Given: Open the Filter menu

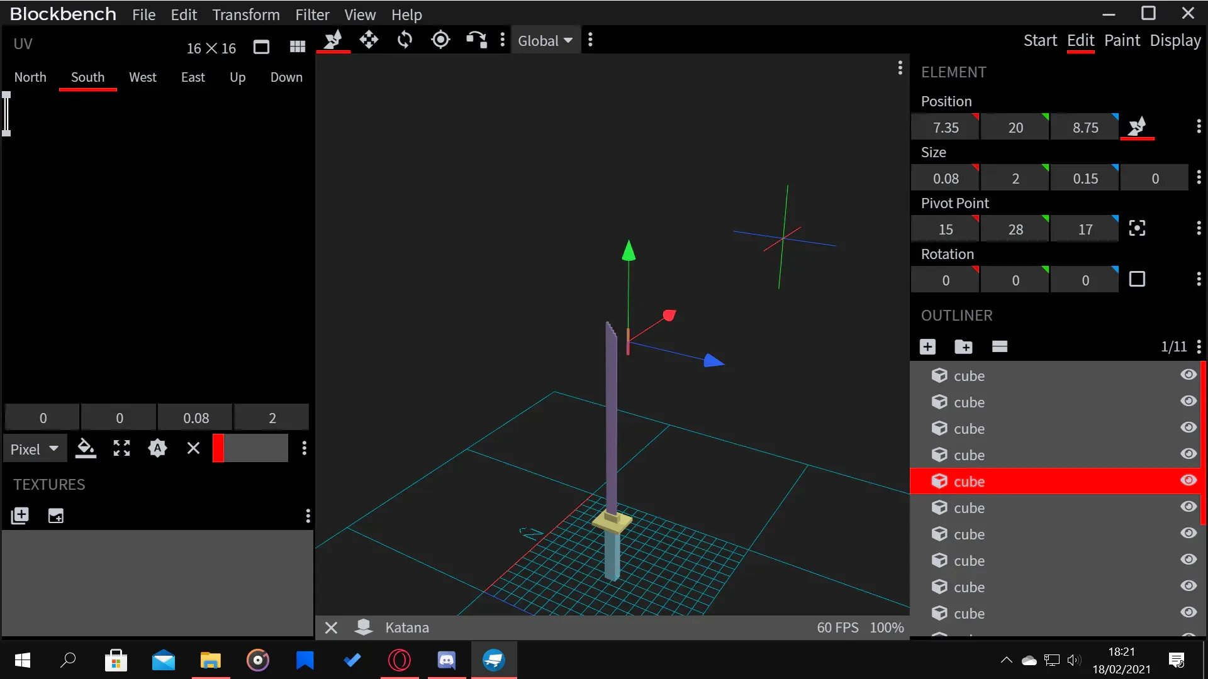Looking at the screenshot, I should (312, 14).
